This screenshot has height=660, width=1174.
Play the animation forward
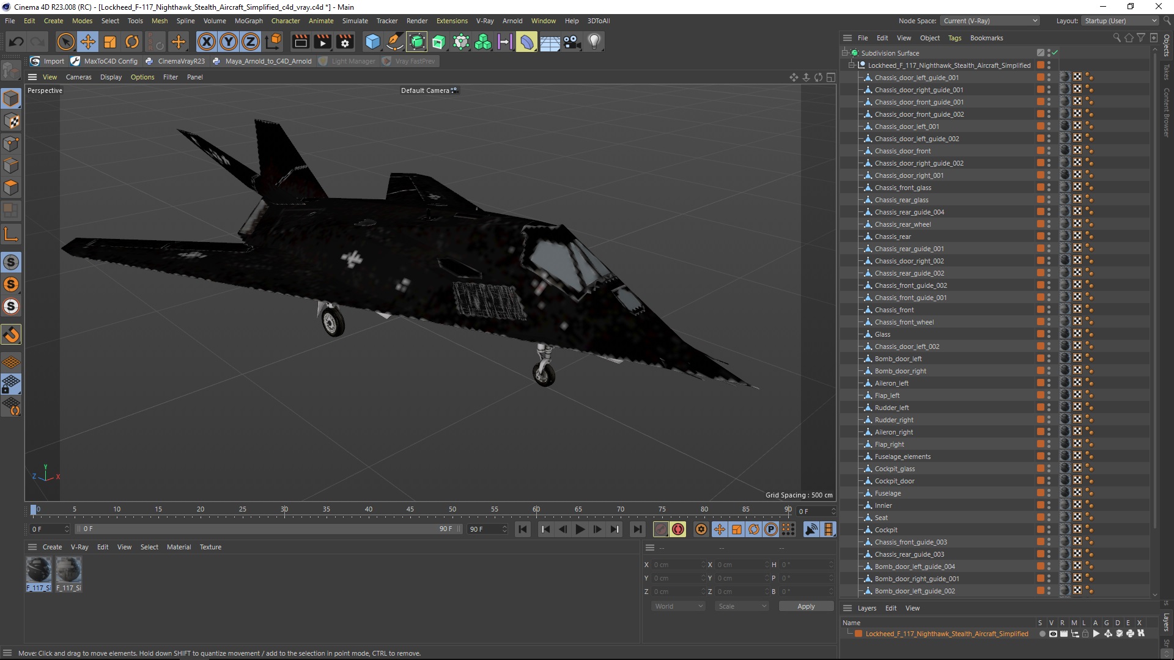tap(580, 529)
